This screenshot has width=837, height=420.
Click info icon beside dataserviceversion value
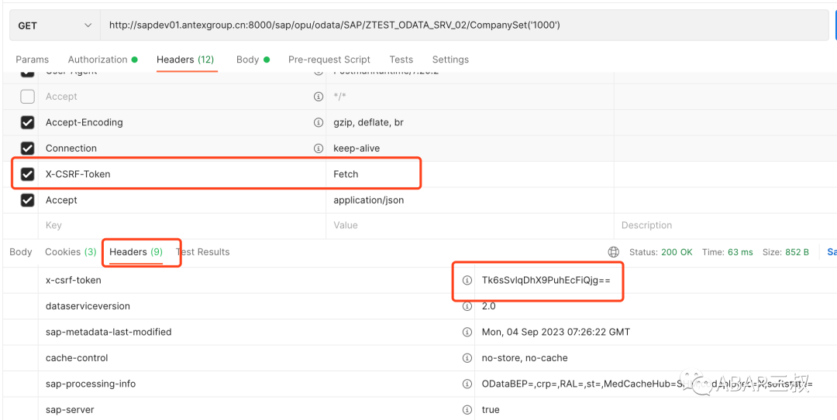tap(467, 306)
